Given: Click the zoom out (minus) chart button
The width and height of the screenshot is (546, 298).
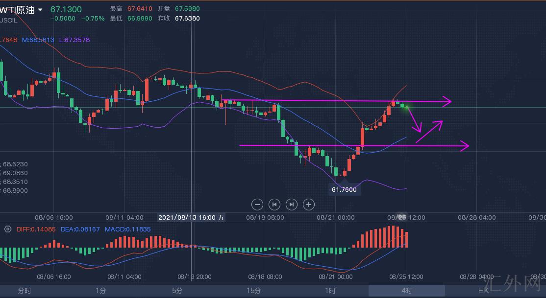Looking at the screenshot, I should pyautogui.click(x=257, y=204).
